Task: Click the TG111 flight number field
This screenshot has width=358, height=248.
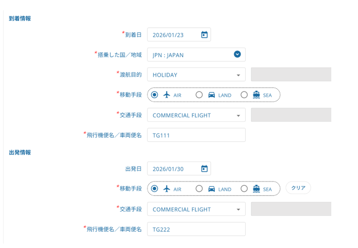Action: coord(196,135)
